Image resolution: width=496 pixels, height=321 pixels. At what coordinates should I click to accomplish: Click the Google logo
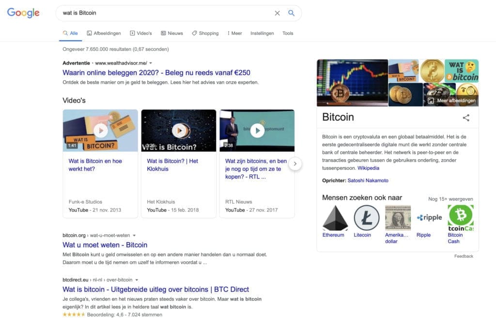pos(23,13)
